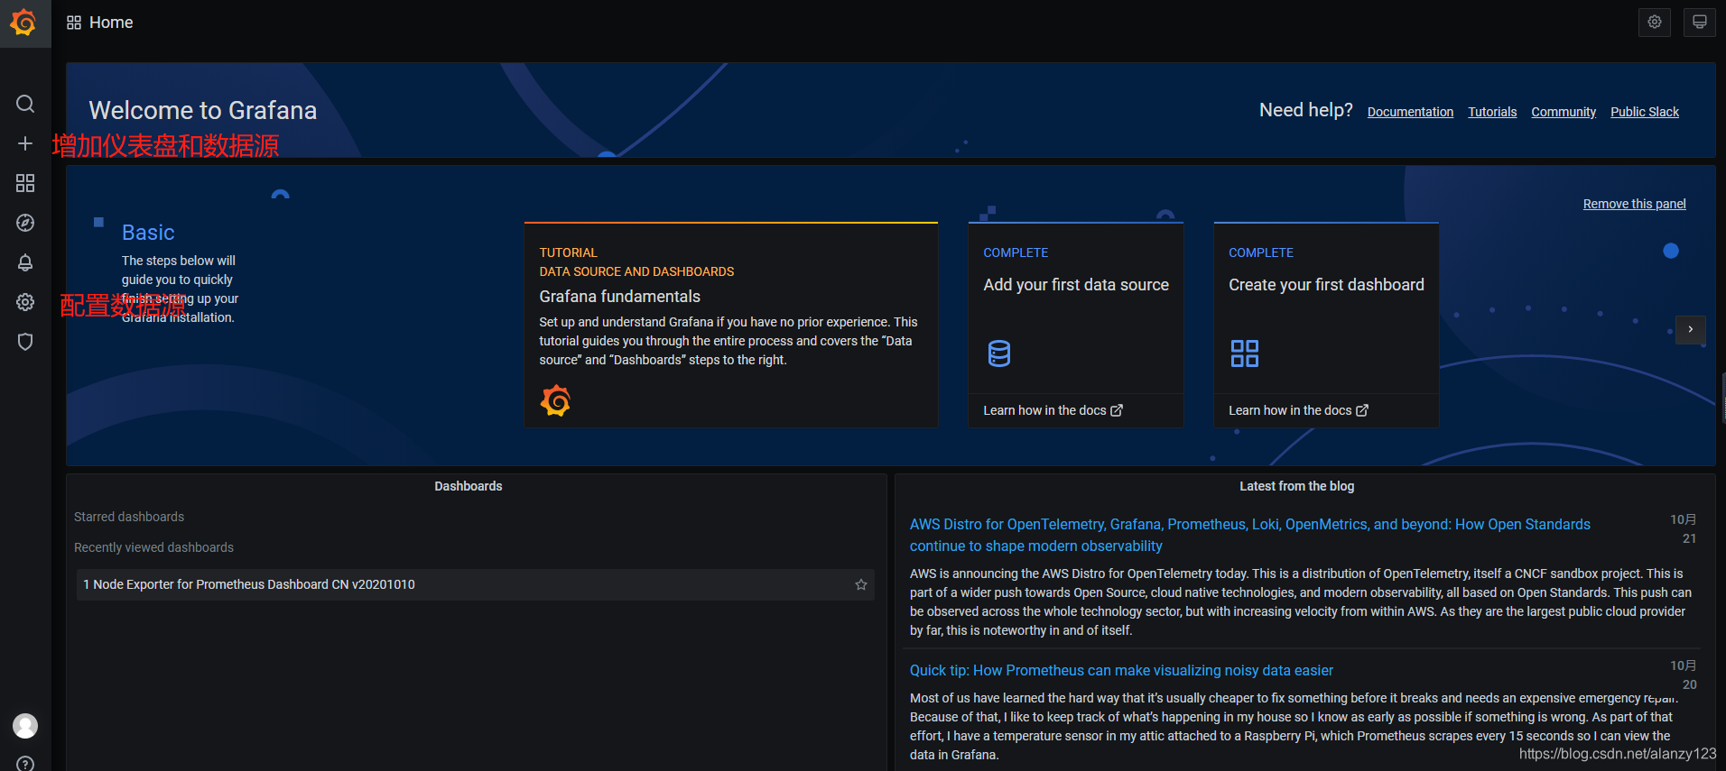This screenshot has width=1726, height=771.
Task: Open the AWS Distro for OpenTelemetry blog post
Action: pyautogui.click(x=1249, y=535)
